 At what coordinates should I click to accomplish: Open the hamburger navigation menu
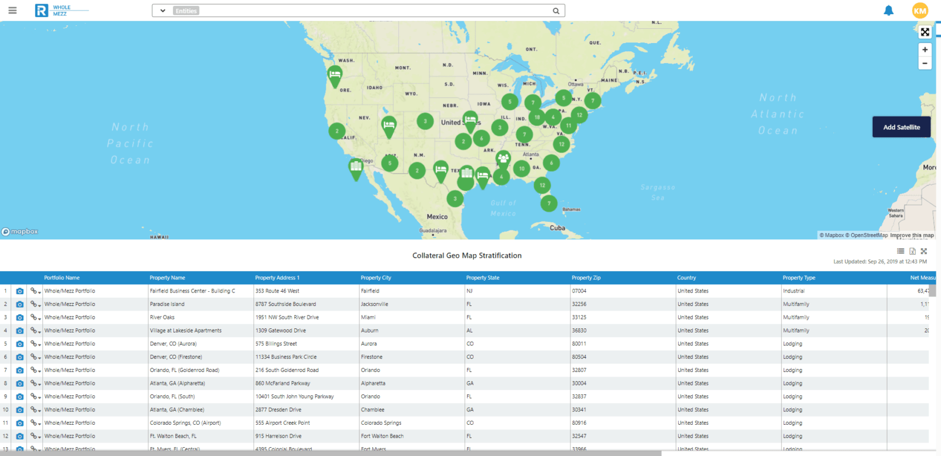pyautogui.click(x=12, y=11)
